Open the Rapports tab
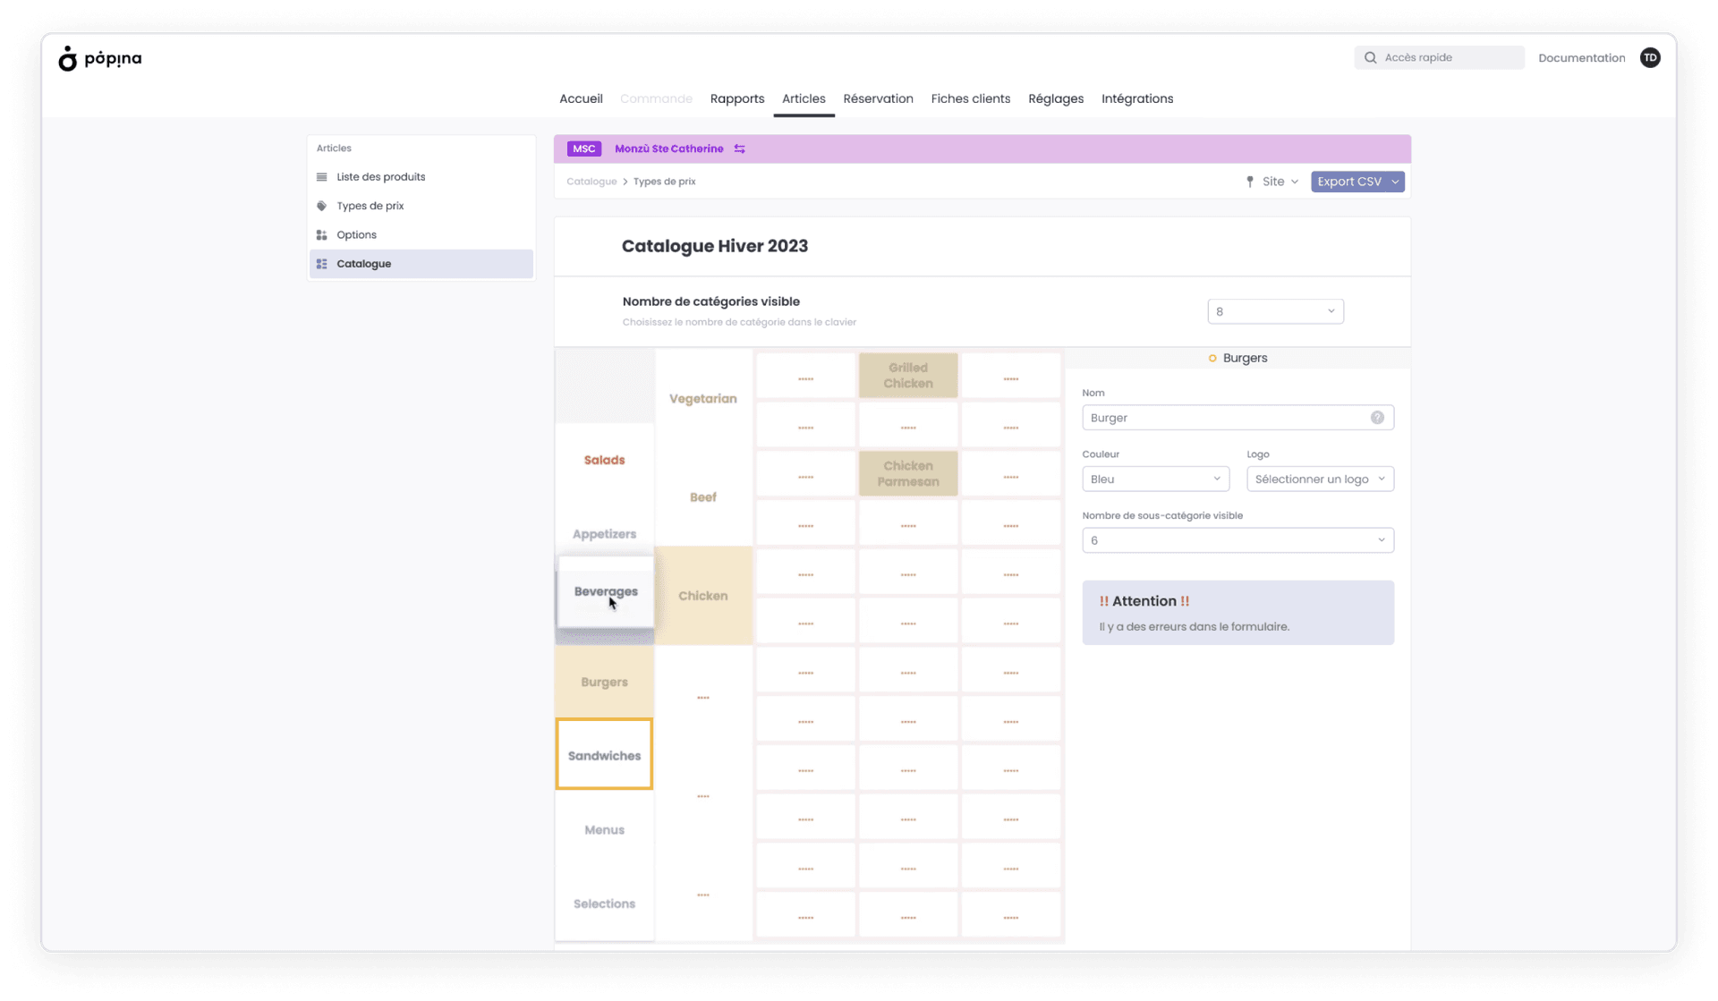 736,99
